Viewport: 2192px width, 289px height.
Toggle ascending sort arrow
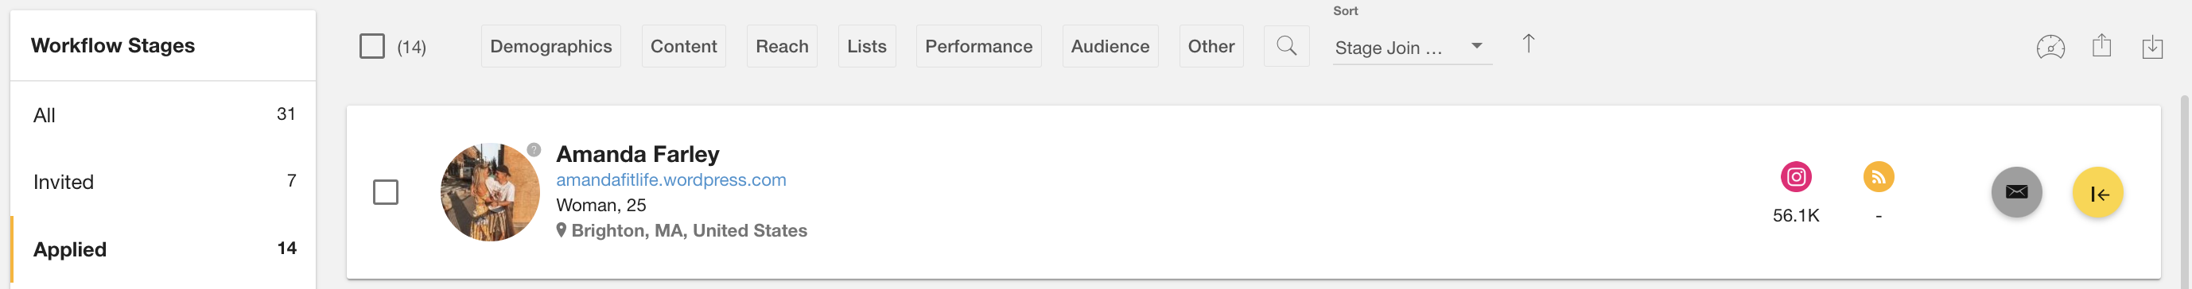click(1528, 44)
